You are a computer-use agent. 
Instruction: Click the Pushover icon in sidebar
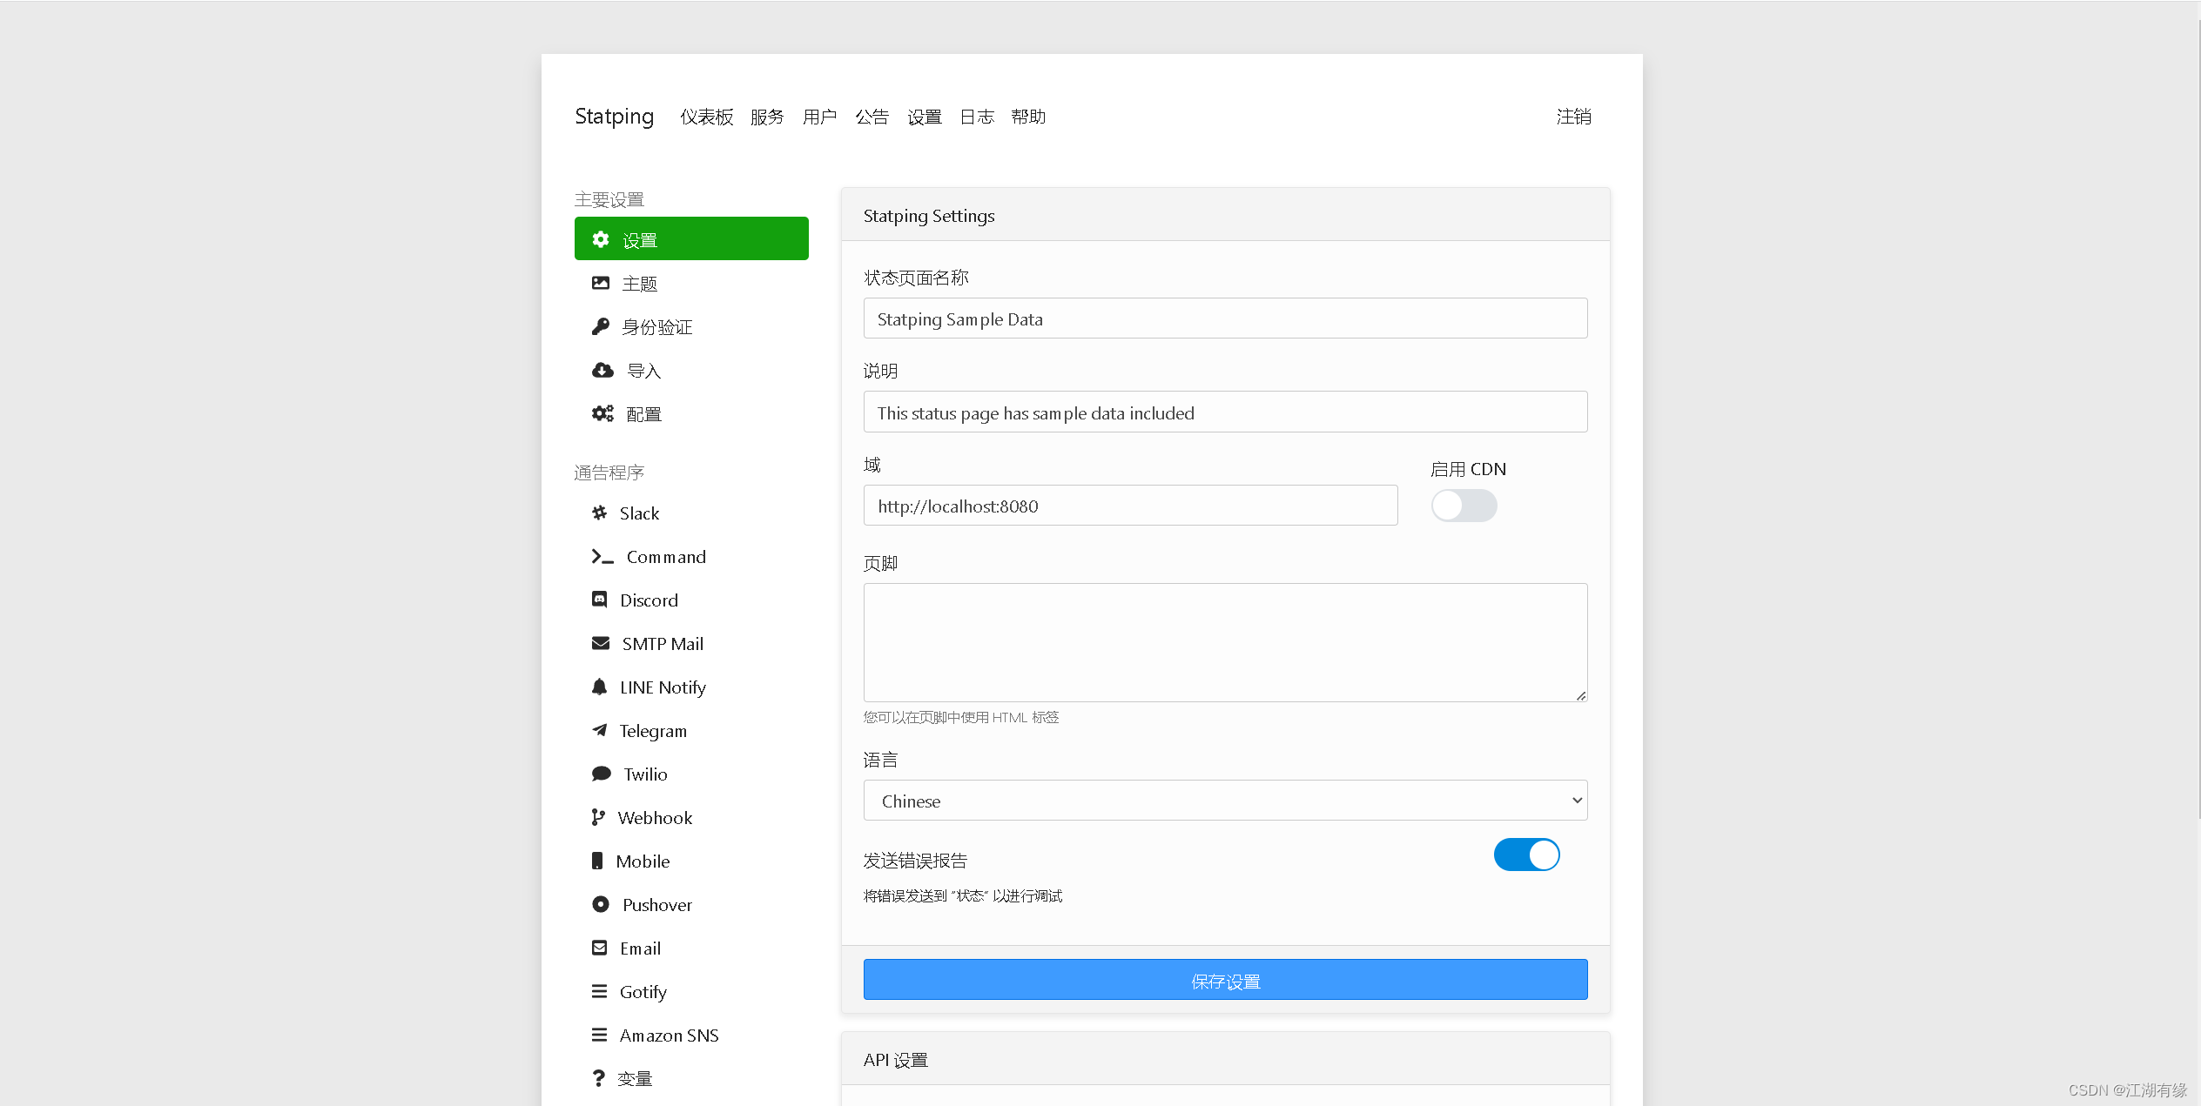coord(601,904)
